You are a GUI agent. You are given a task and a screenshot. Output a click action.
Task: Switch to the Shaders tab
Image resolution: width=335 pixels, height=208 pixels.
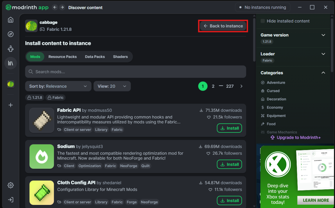(x=120, y=57)
